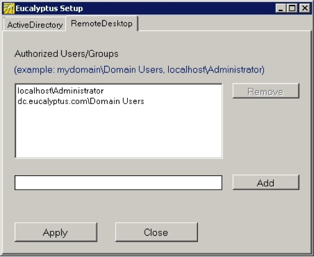The width and height of the screenshot is (314, 257).
Task: Click the Authorized Users/Groups label
Action: (x=66, y=54)
